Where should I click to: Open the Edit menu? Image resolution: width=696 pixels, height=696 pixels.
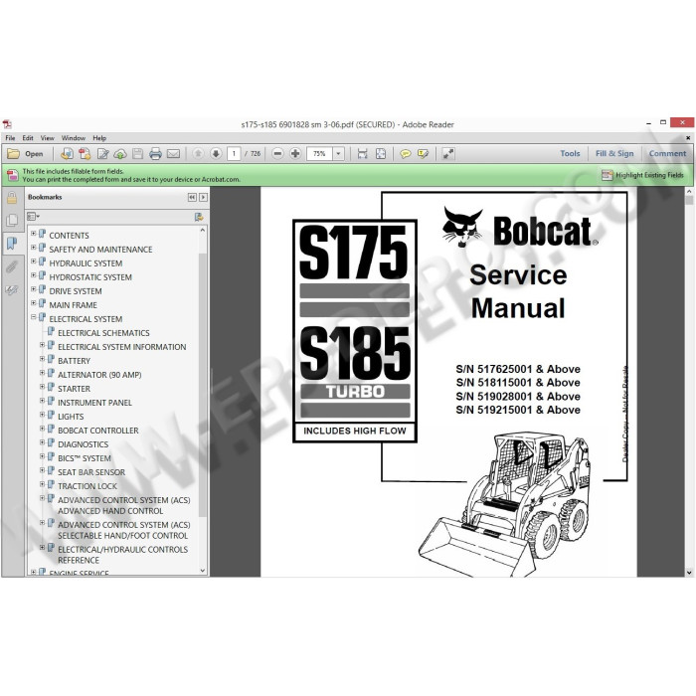coord(28,138)
